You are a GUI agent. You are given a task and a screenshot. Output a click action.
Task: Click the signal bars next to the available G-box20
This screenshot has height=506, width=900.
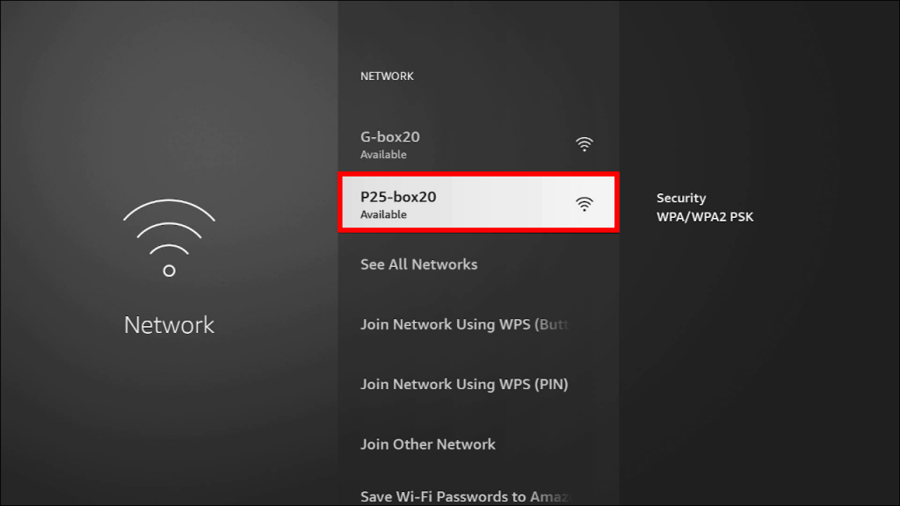coord(584,143)
